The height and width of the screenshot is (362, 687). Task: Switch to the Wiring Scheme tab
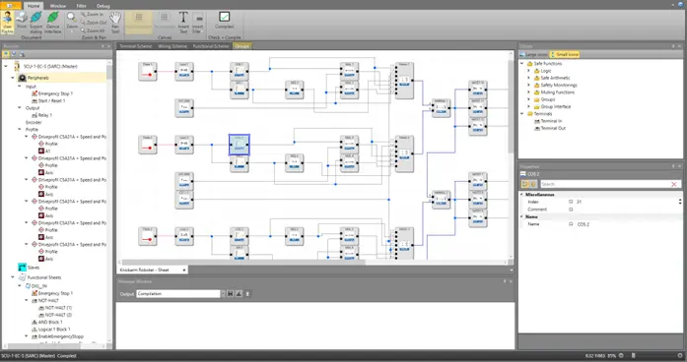[172, 46]
